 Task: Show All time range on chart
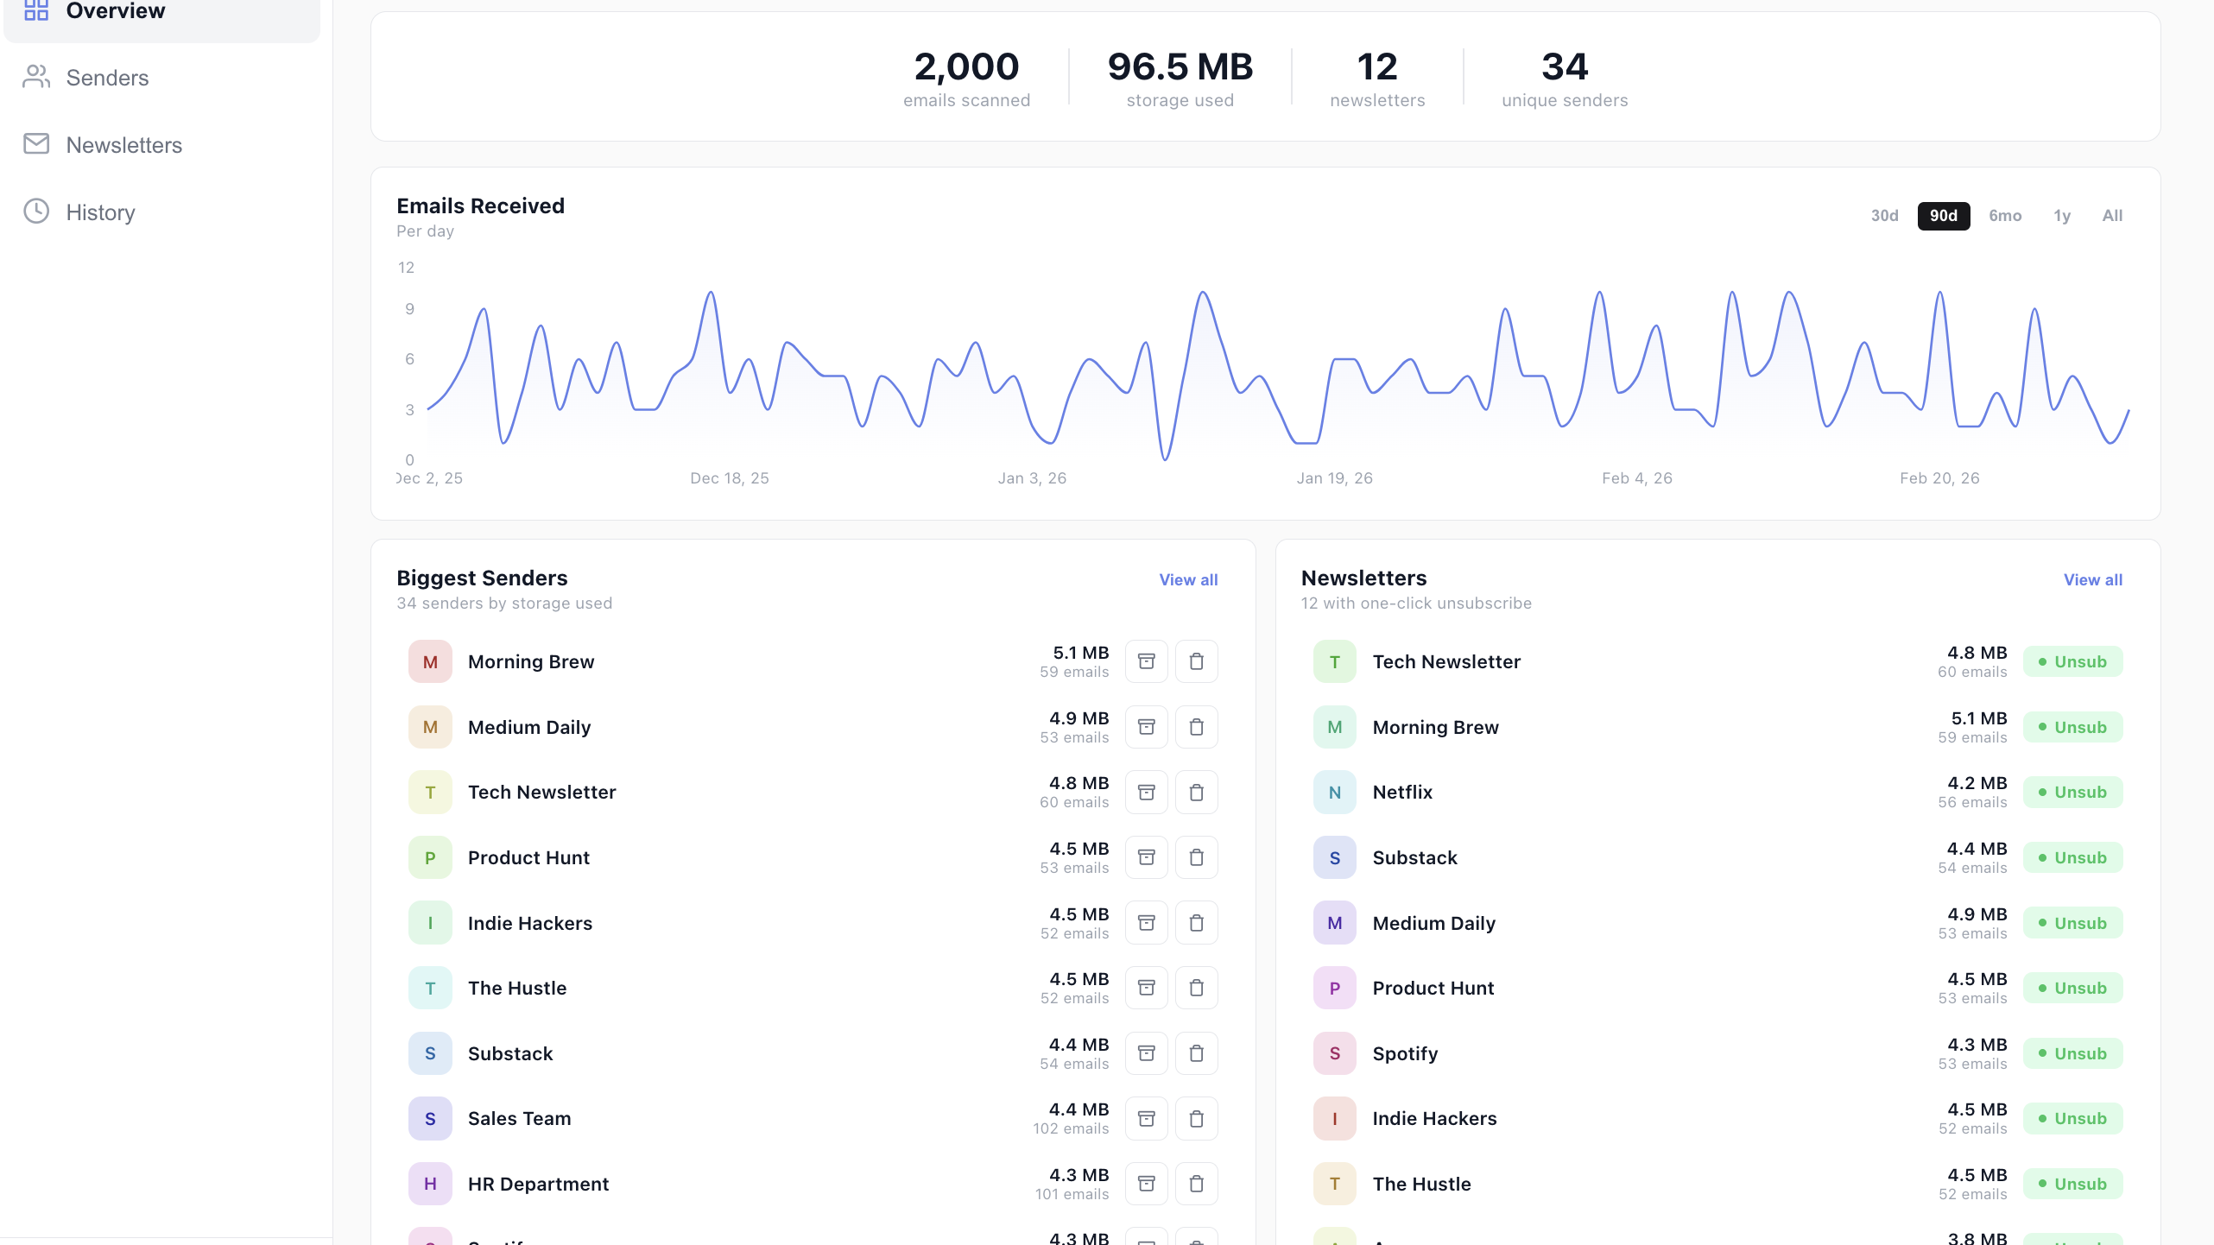coord(2112,216)
